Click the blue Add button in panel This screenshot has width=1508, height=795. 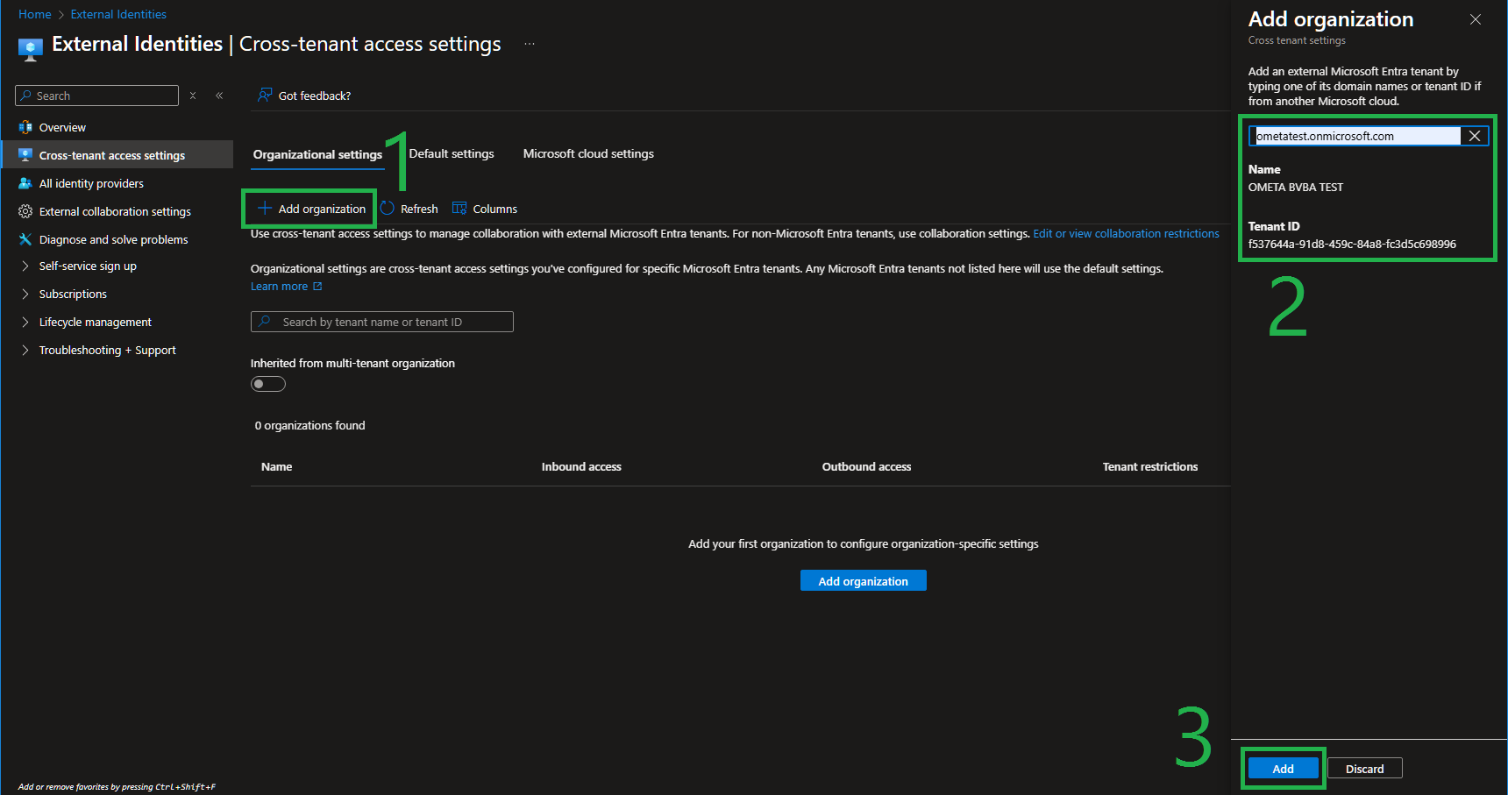click(x=1284, y=769)
